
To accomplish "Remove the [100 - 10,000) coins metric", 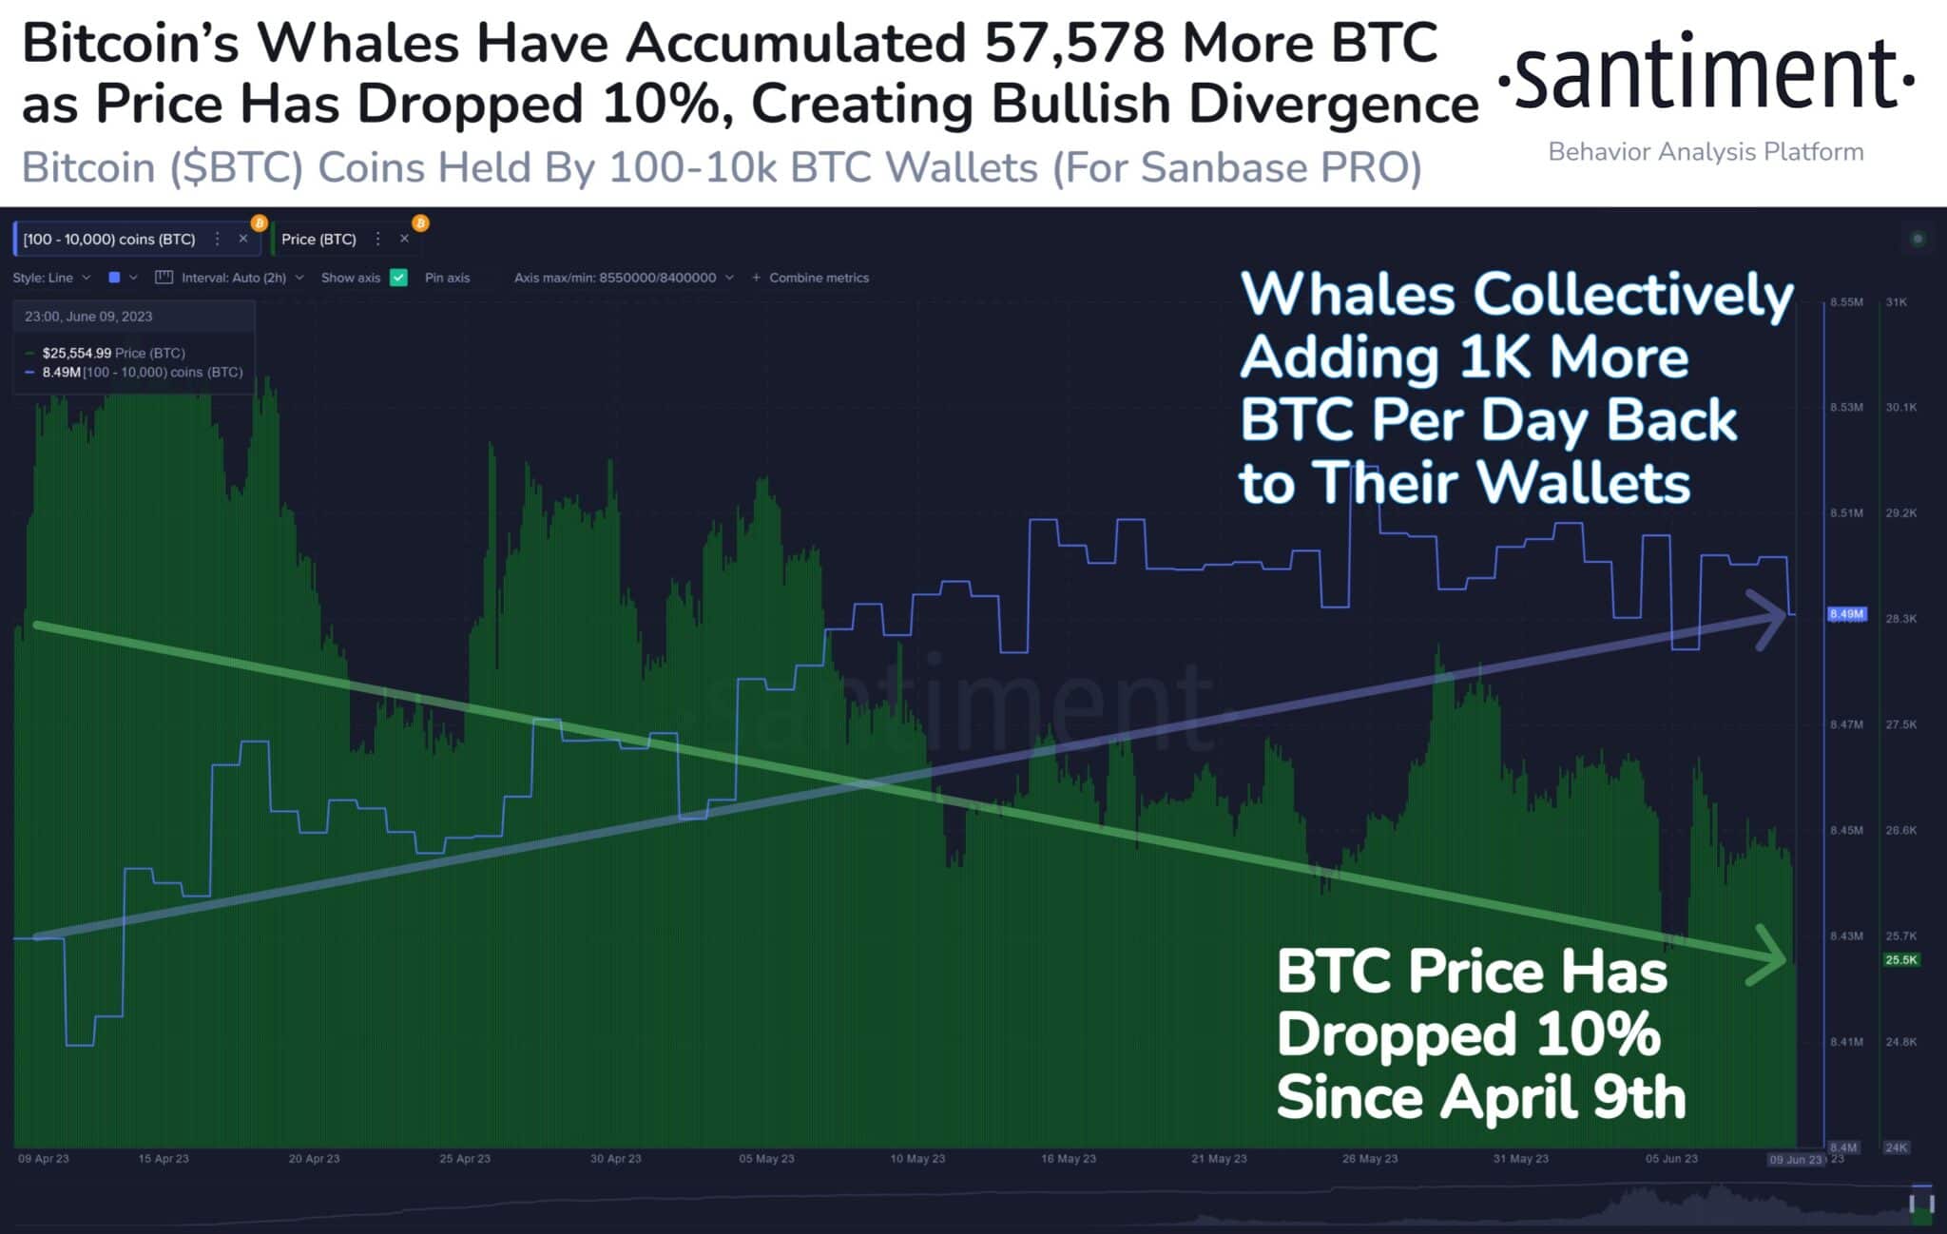I will [x=243, y=239].
